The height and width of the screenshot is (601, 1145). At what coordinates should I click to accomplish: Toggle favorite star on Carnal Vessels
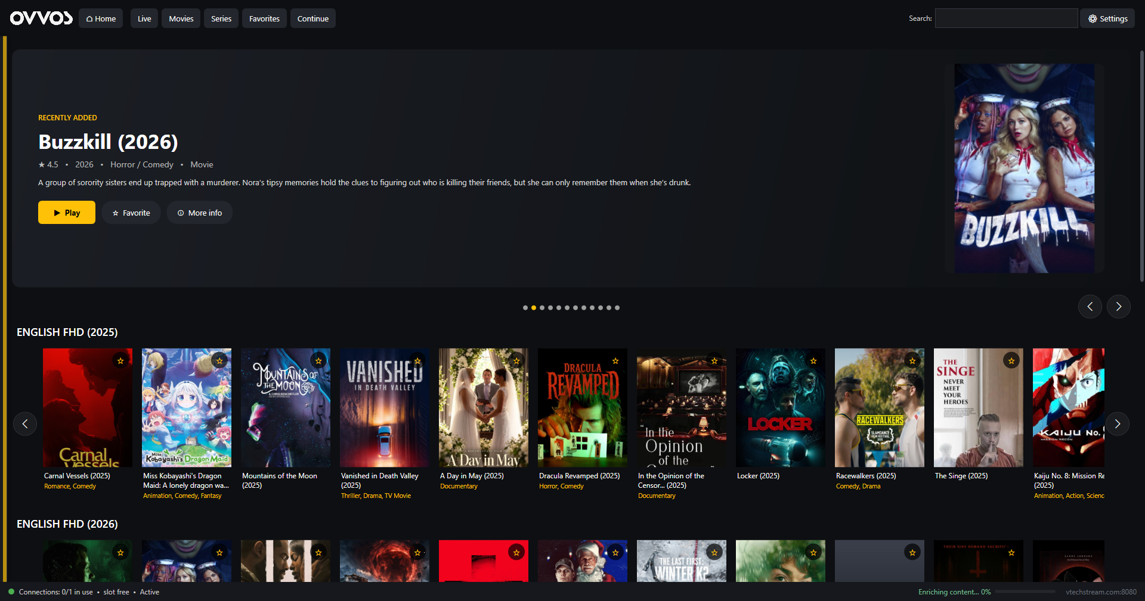[120, 361]
